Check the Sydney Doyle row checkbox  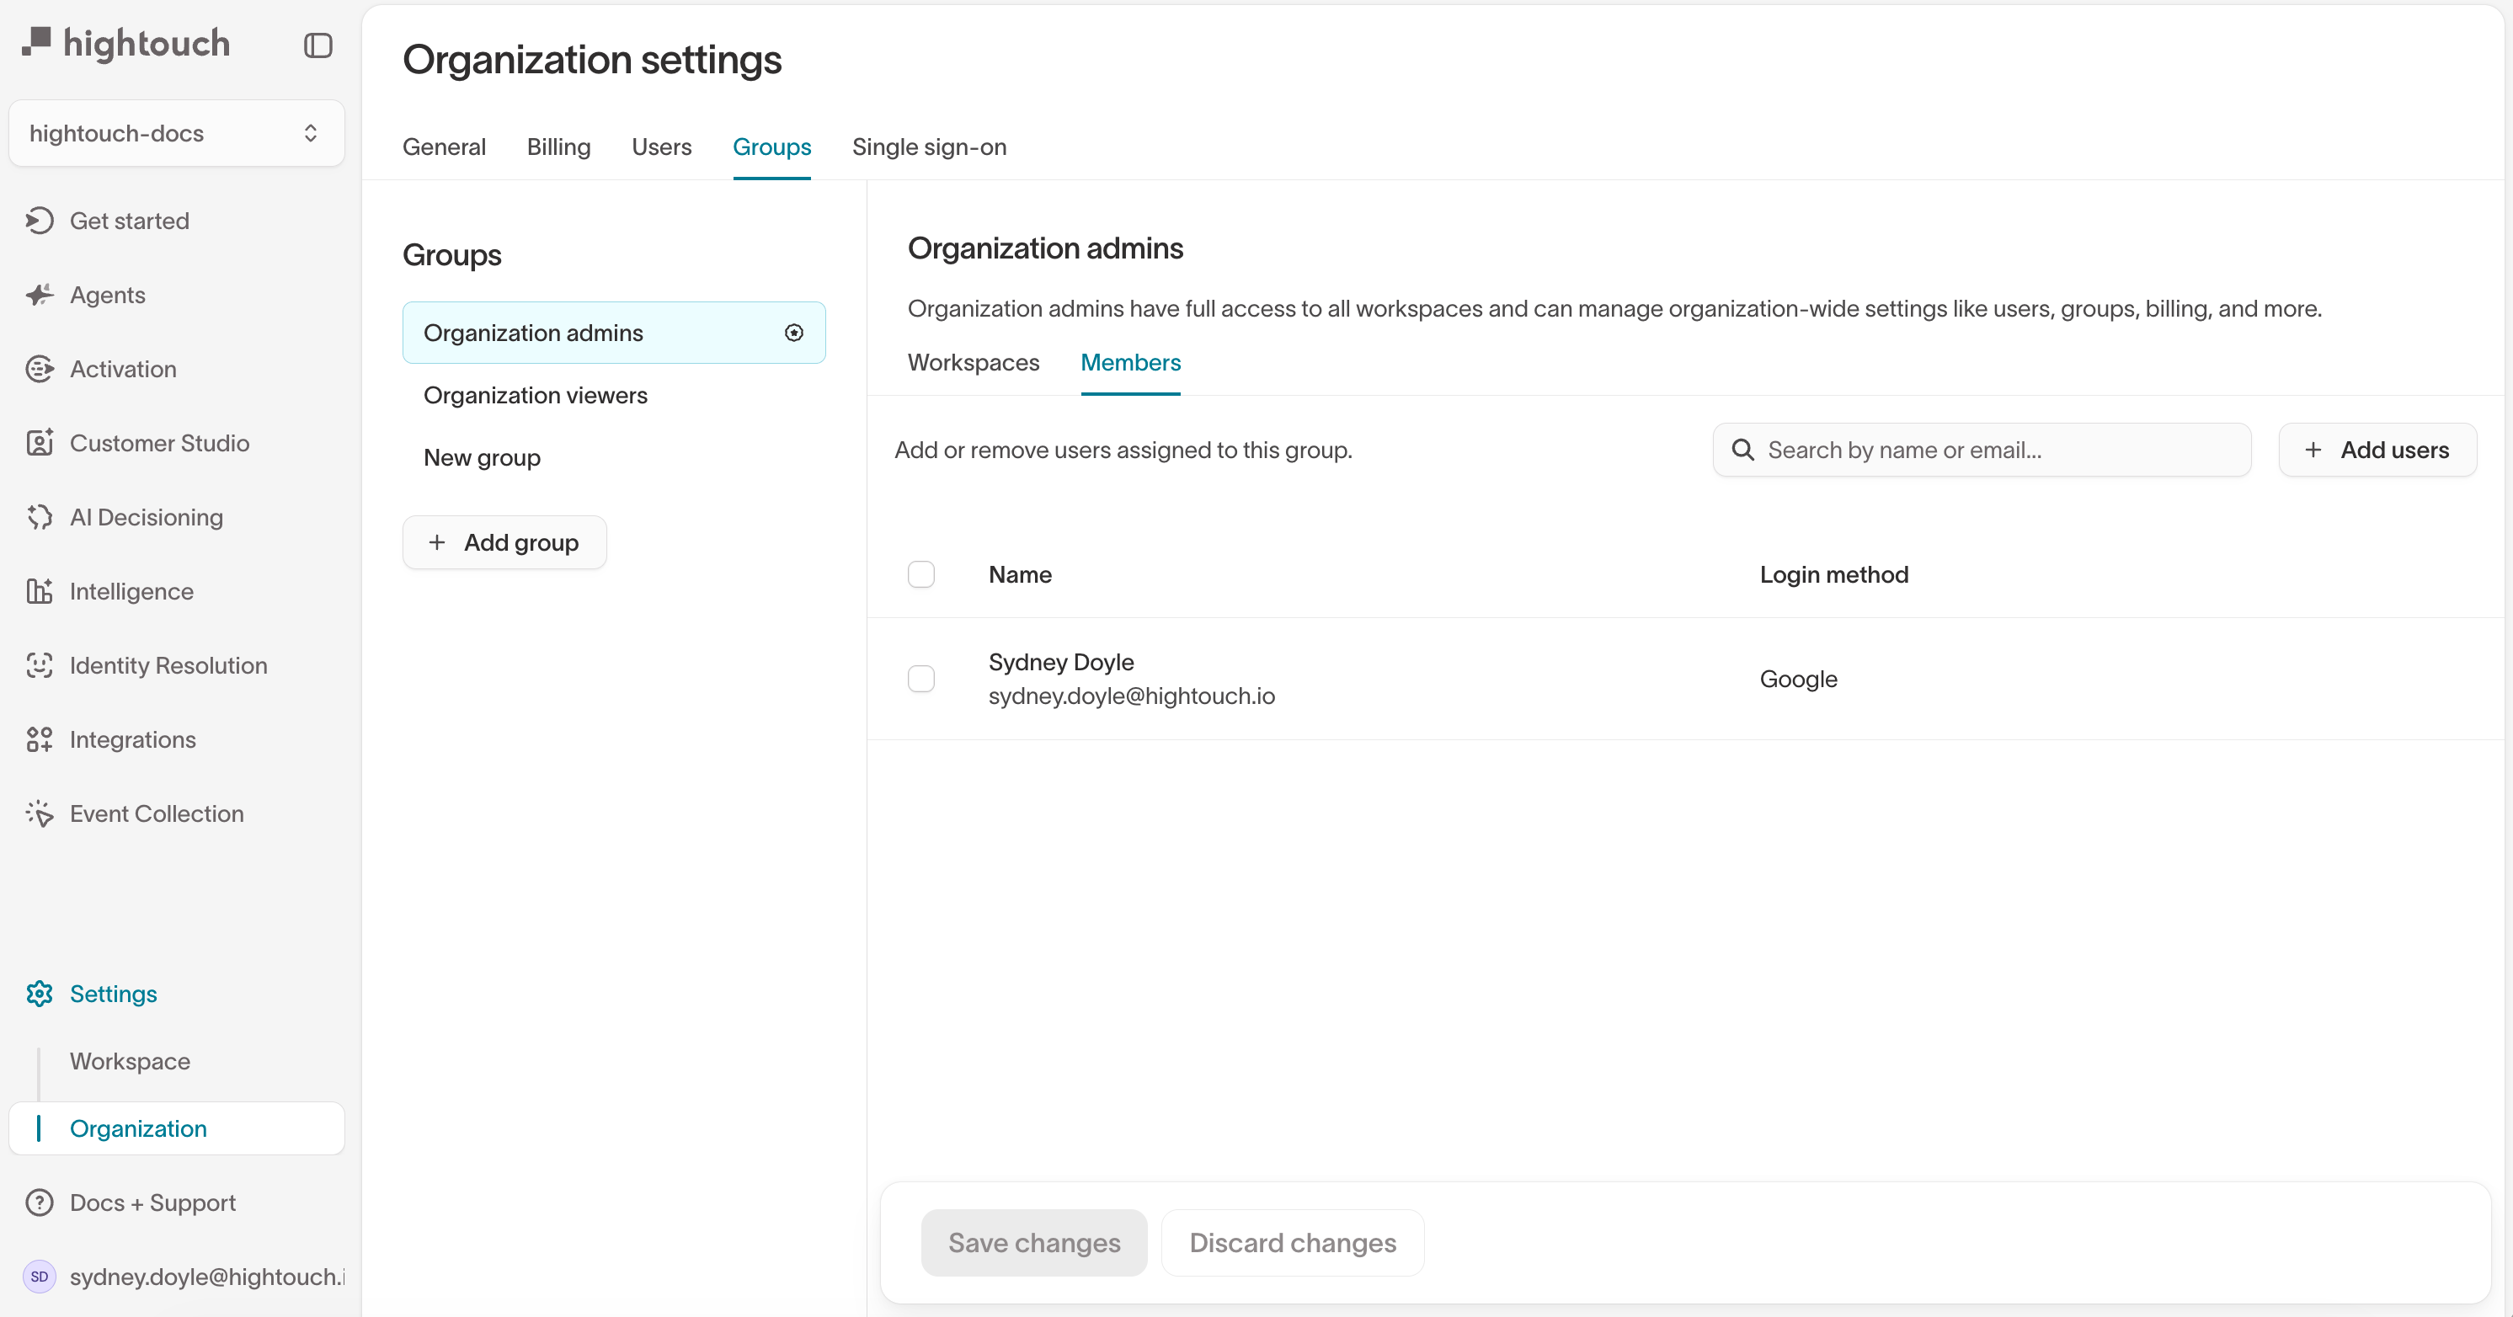coord(921,679)
